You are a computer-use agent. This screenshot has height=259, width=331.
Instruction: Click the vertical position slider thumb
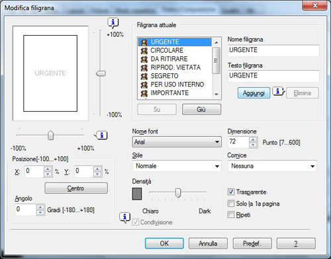pyautogui.click(x=101, y=73)
